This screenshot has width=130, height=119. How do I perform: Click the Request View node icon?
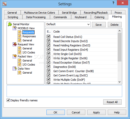(15, 44)
